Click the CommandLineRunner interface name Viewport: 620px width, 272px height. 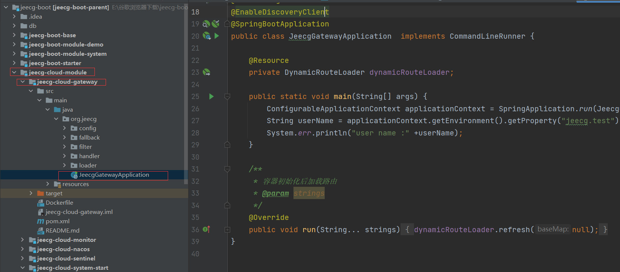pos(488,36)
